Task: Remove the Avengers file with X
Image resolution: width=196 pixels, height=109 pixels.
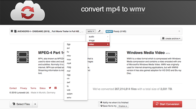Action: point(179,31)
